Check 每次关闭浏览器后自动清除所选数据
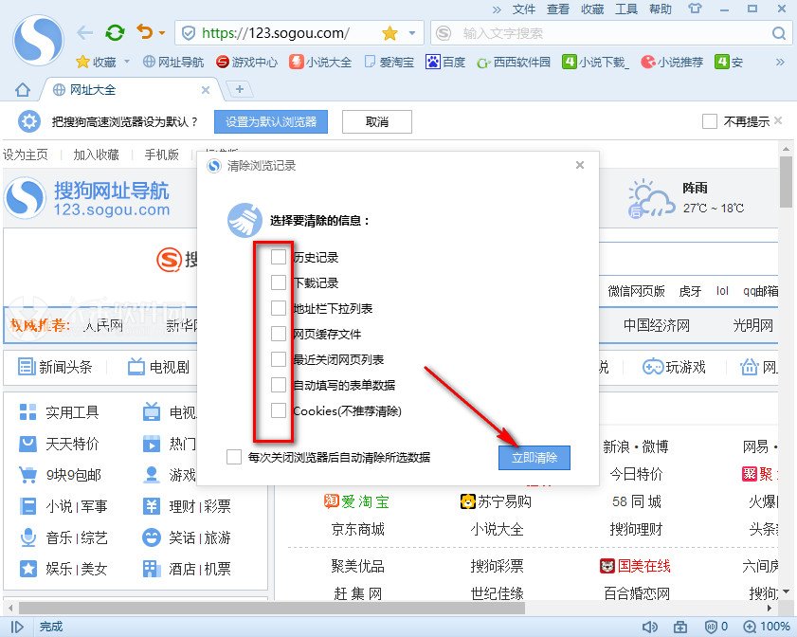This screenshot has width=797, height=637. click(x=233, y=456)
